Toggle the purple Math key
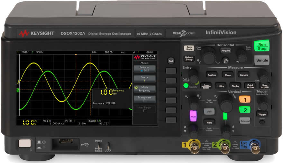 (x=193, y=116)
